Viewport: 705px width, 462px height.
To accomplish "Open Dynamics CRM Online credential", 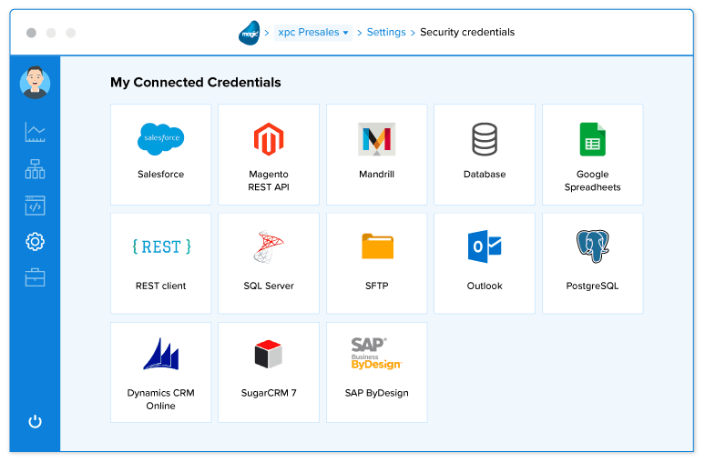I will [160, 372].
